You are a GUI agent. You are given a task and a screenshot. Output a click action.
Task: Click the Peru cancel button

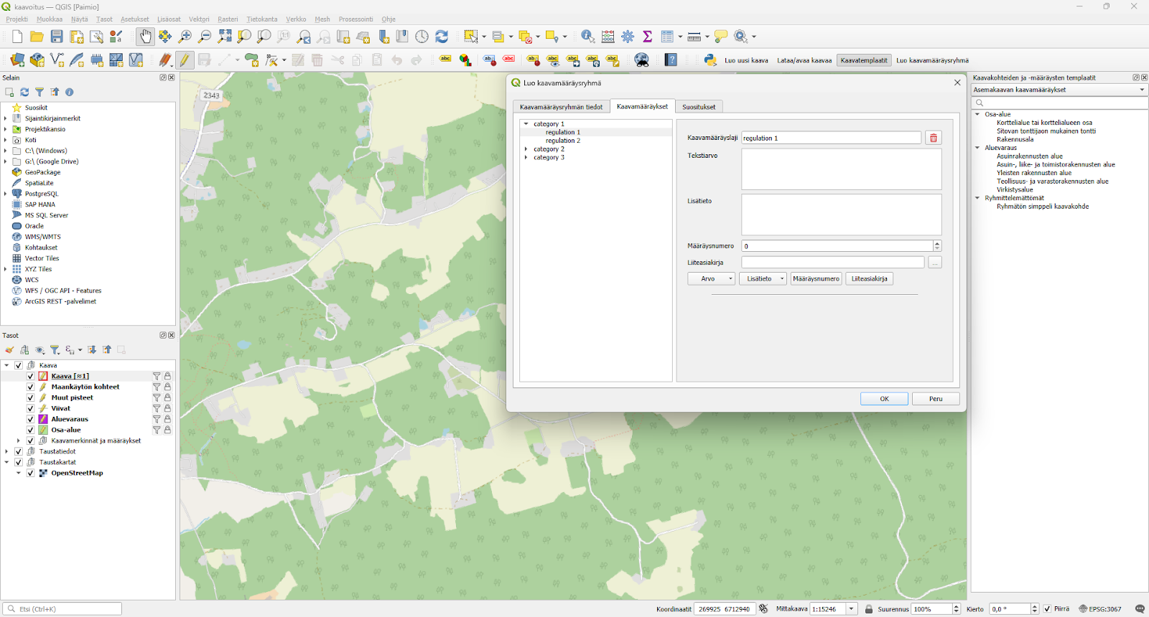[x=936, y=399]
